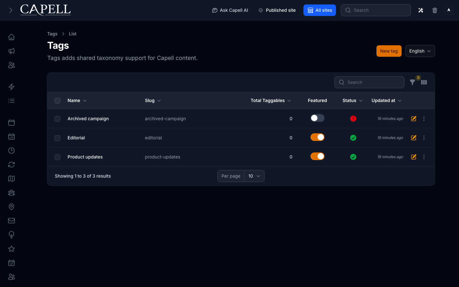This screenshot has width=459, height=287.
Task: Sort by the Slug column
Action: (x=153, y=100)
